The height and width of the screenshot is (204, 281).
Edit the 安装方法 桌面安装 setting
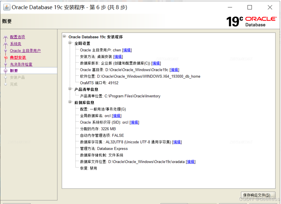(118, 57)
